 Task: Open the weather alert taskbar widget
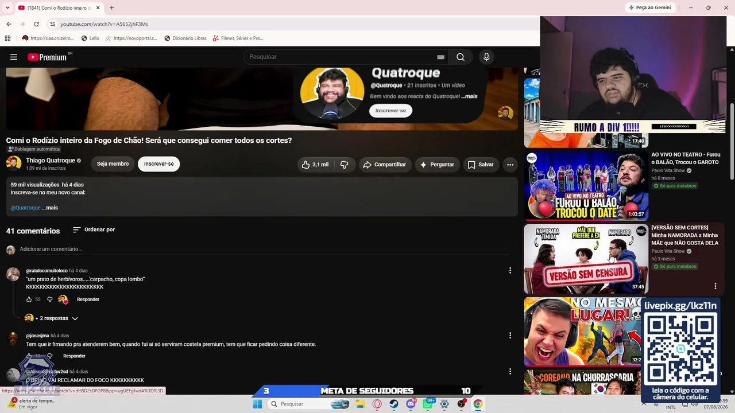click(x=32, y=403)
